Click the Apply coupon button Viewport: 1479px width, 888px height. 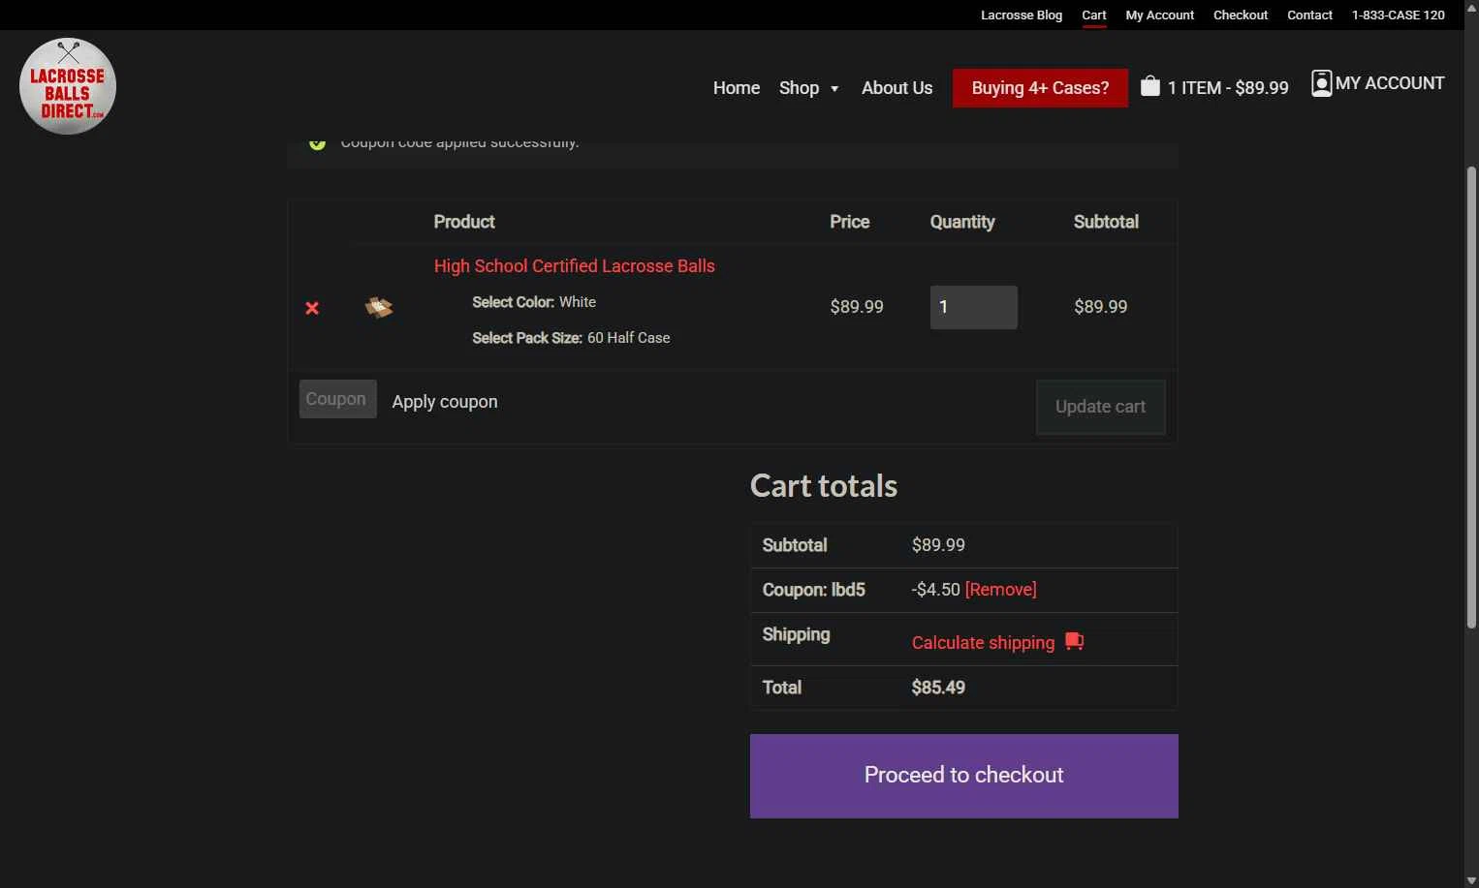coord(445,402)
